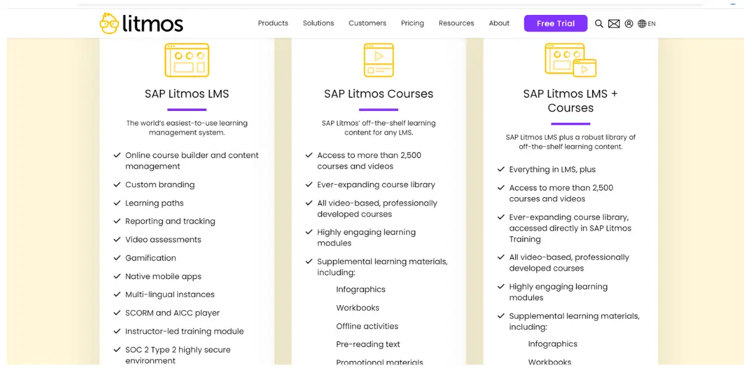The height and width of the screenshot is (372, 744).
Task: Click the SAP Litmos LMS browser icon
Action: (187, 60)
